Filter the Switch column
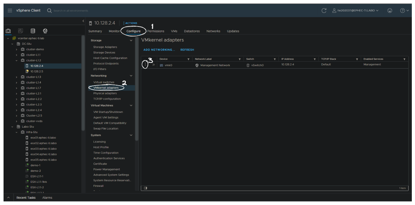The height and width of the screenshot is (205, 415). 275,59
